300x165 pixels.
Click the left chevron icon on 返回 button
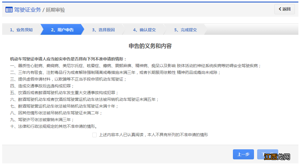pyautogui.click(x=280, y=9)
